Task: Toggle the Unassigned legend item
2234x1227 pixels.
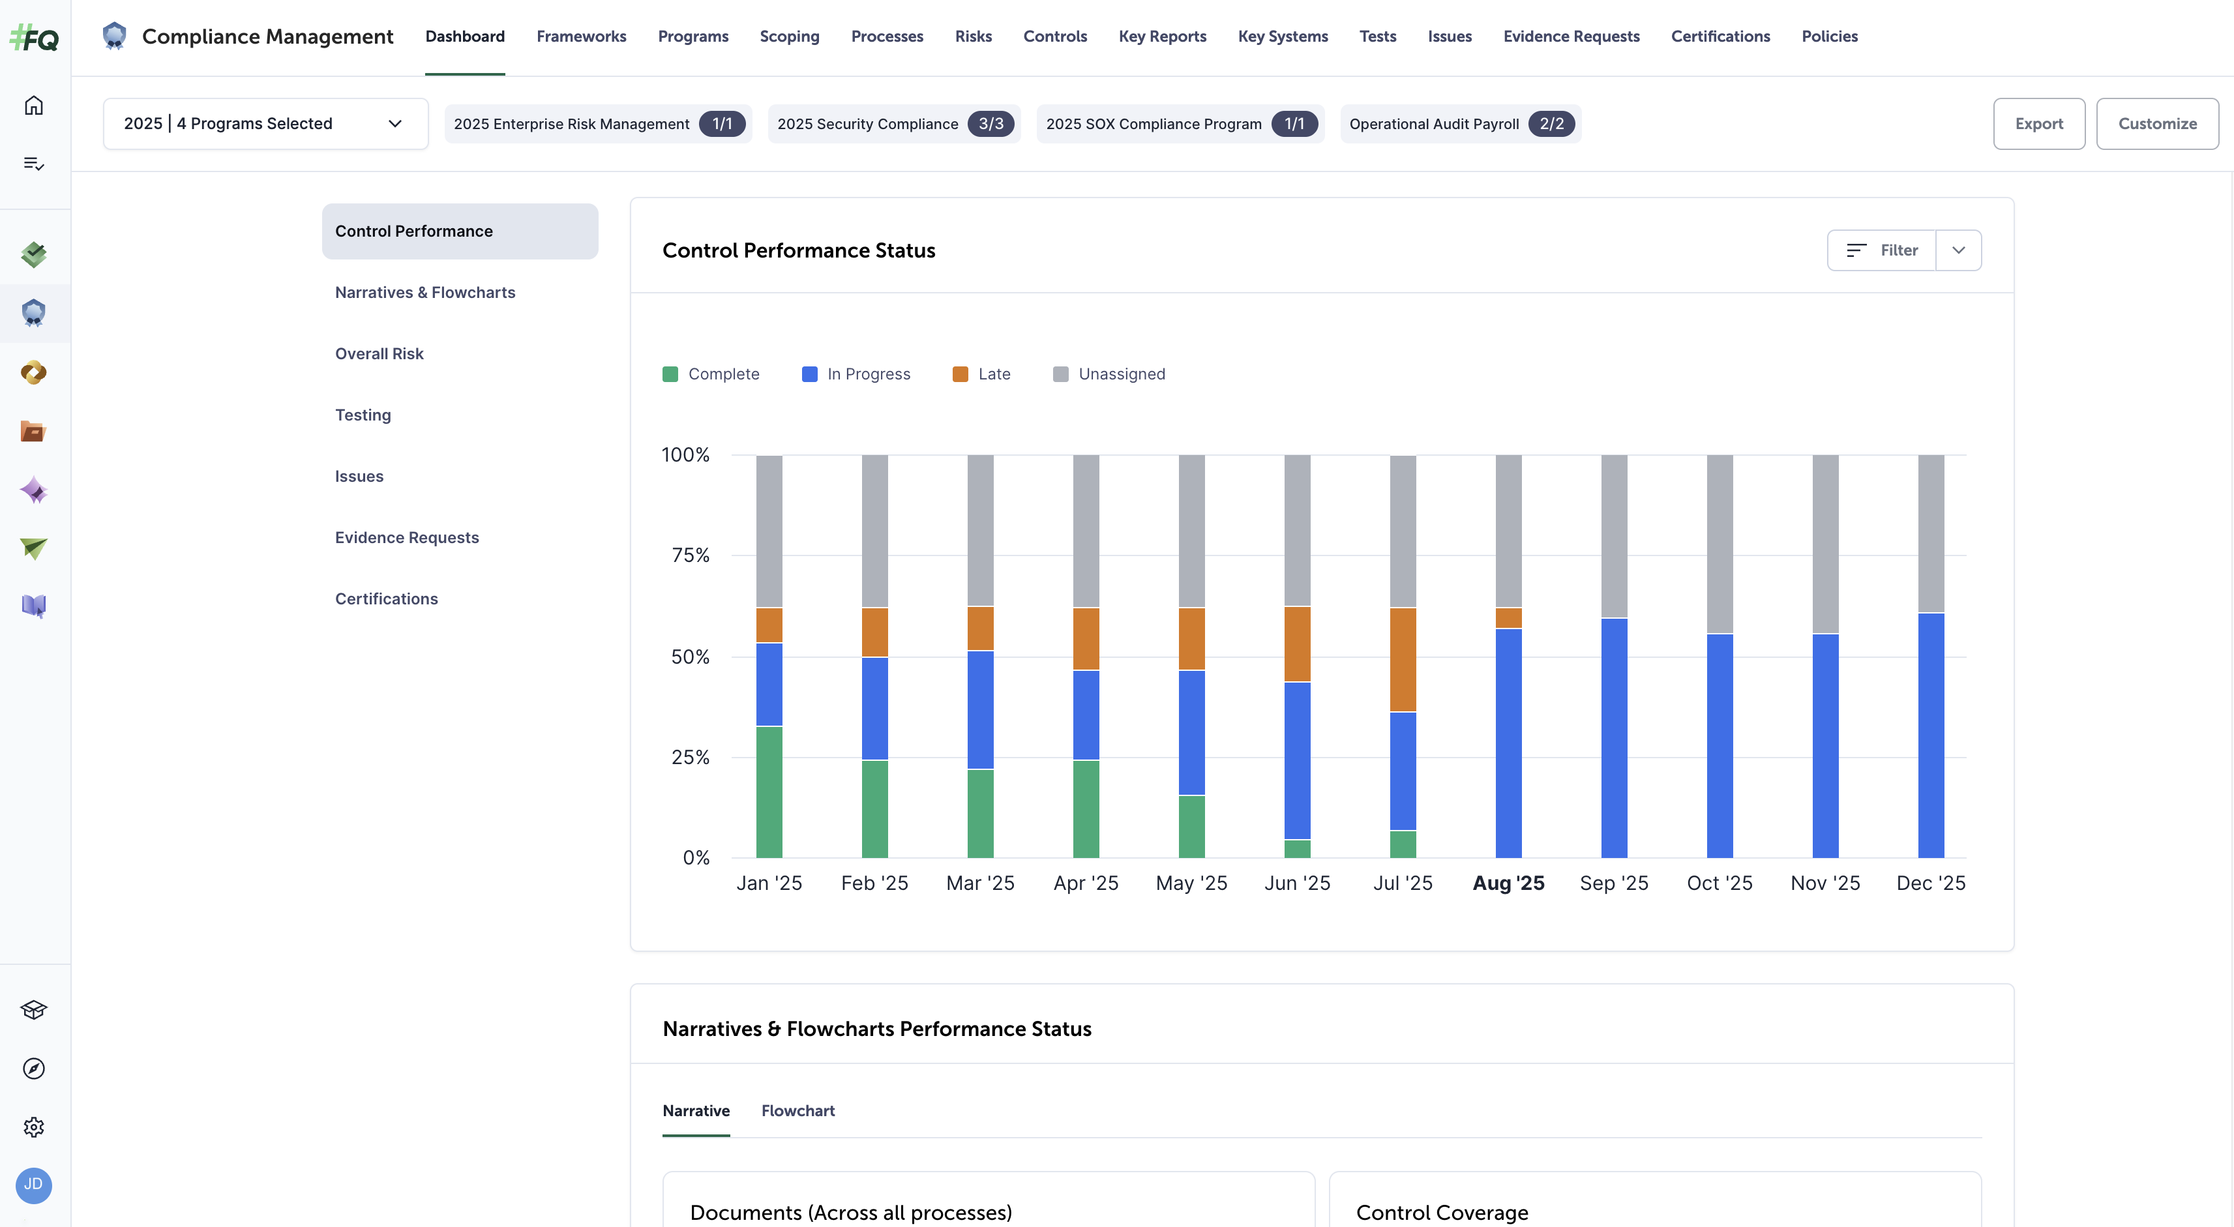Action: coord(1109,374)
